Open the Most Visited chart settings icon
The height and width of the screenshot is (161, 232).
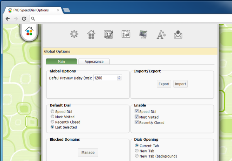(x=109, y=34)
